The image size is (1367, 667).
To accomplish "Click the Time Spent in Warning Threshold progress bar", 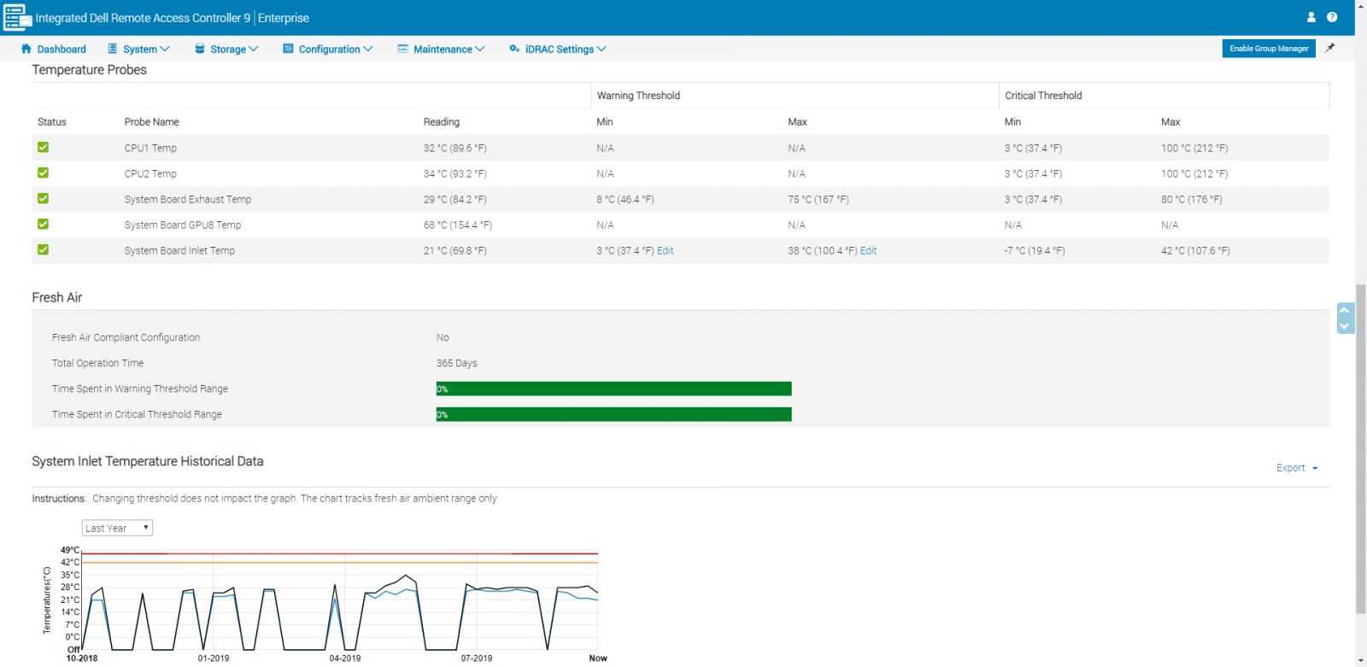I will tap(613, 389).
